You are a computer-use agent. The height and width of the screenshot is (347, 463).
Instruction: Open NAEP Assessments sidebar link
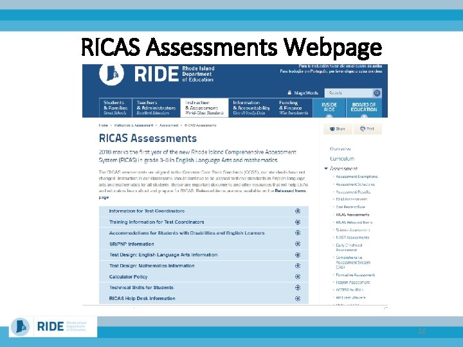pos(352,238)
